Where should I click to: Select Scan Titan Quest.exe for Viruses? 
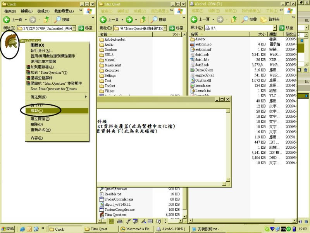(x=57, y=89)
